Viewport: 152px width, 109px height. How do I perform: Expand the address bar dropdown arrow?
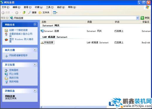(x=137, y=18)
